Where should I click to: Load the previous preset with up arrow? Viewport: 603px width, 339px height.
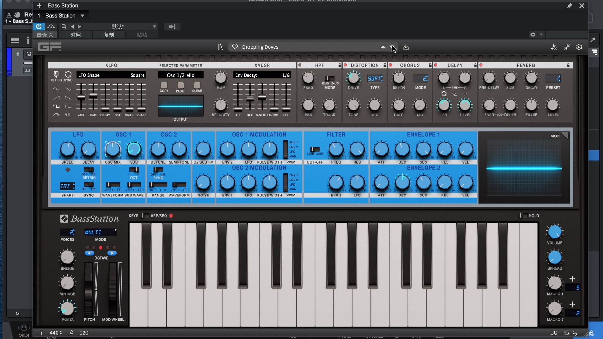pyautogui.click(x=383, y=47)
